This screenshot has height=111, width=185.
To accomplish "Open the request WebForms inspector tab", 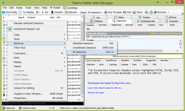I will 116,25.
